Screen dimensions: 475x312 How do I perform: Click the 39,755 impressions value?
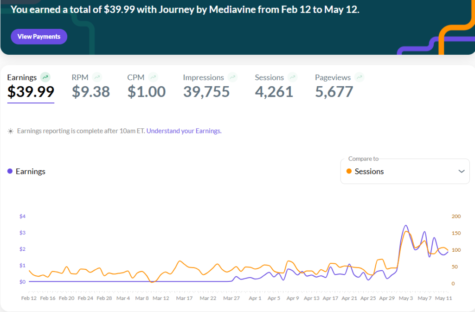pyautogui.click(x=206, y=92)
